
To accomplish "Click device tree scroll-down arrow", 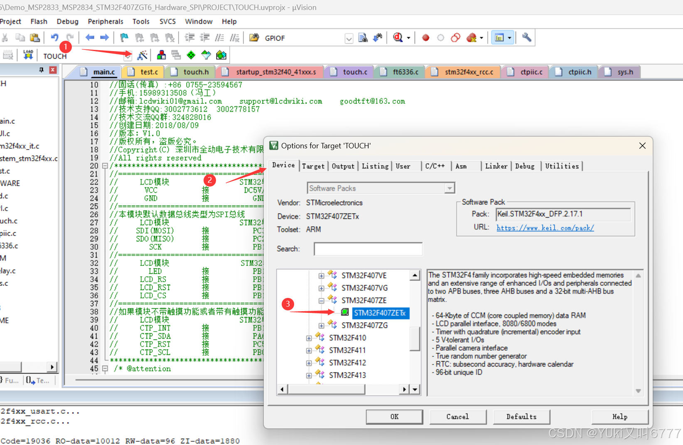I will (415, 389).
